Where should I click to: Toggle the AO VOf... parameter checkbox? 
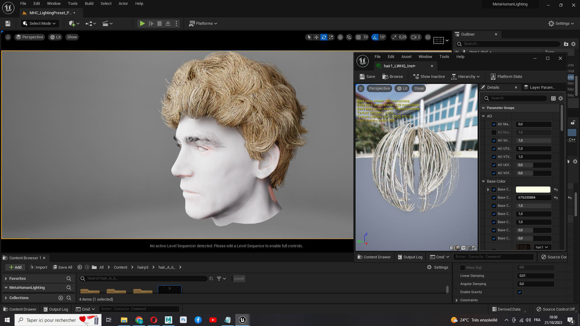pos(494,173)
